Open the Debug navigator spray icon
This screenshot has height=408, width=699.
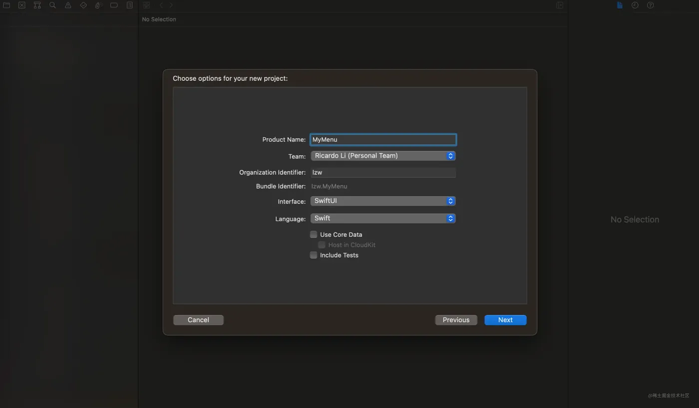click(x=99, y=5)
